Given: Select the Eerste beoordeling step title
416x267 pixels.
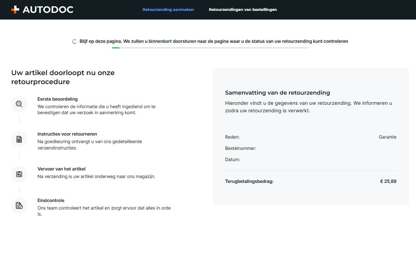Looking at the screenshot, I should pos(57,99).
